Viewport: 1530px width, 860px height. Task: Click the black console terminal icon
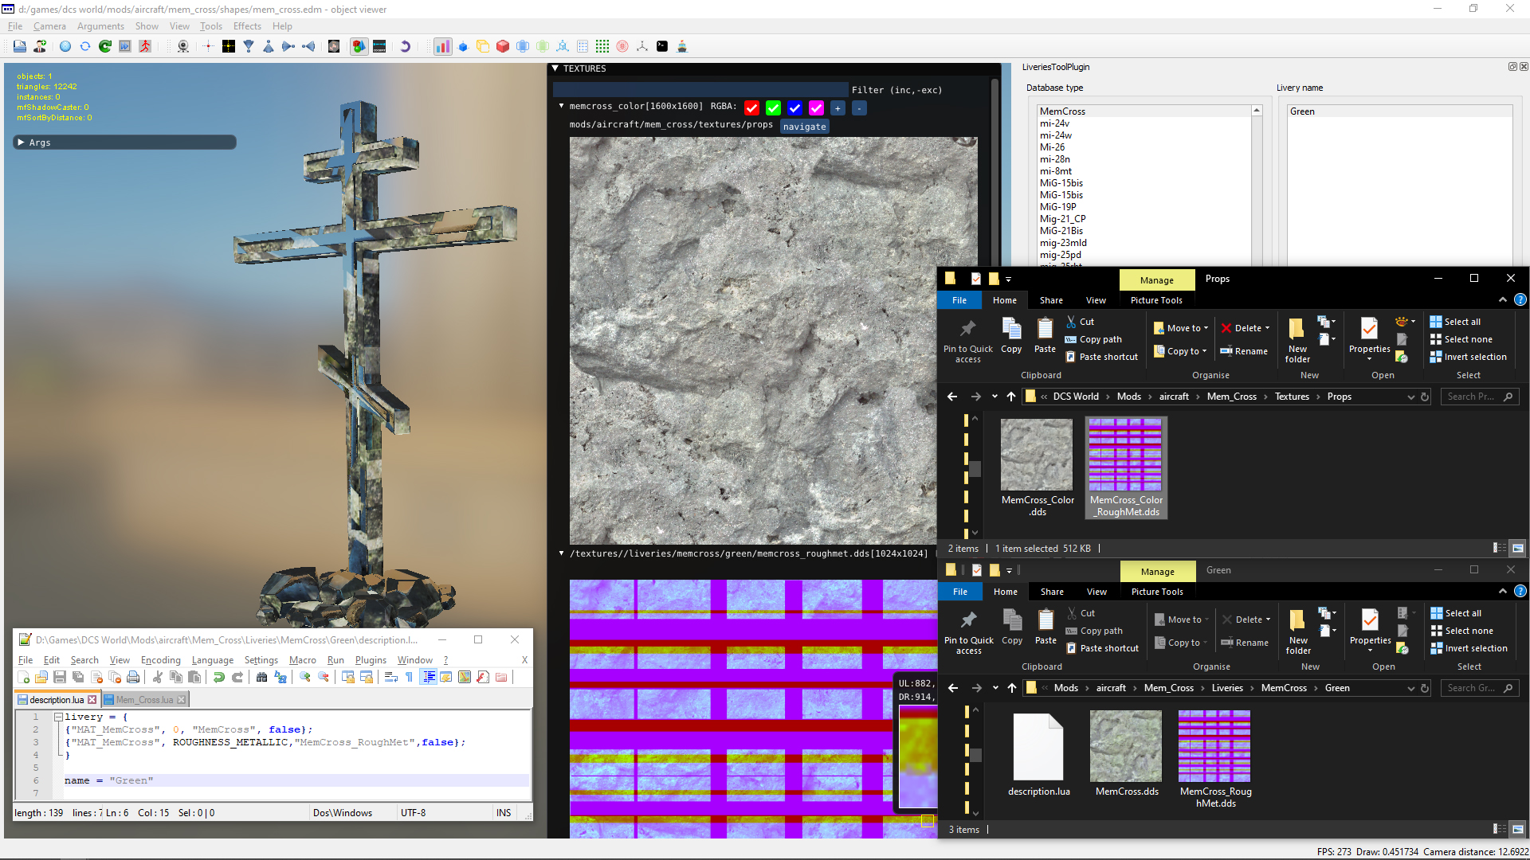tap(662, 46)
